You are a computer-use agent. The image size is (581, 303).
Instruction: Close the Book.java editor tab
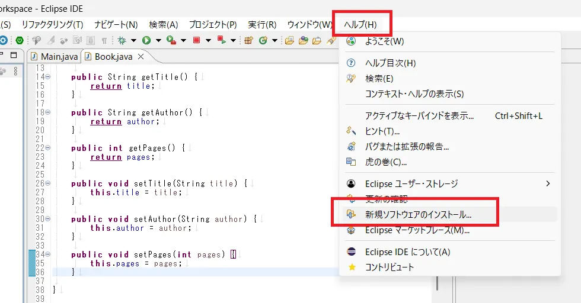[x=141, y=57]
